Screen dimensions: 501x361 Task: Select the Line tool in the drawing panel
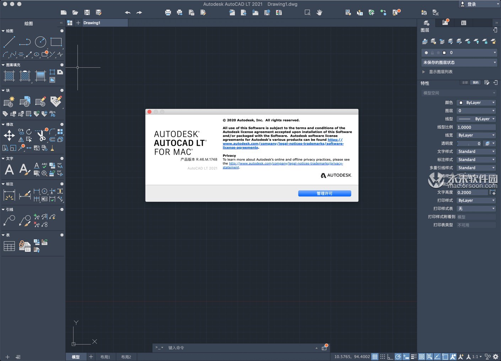pos(9,42)
